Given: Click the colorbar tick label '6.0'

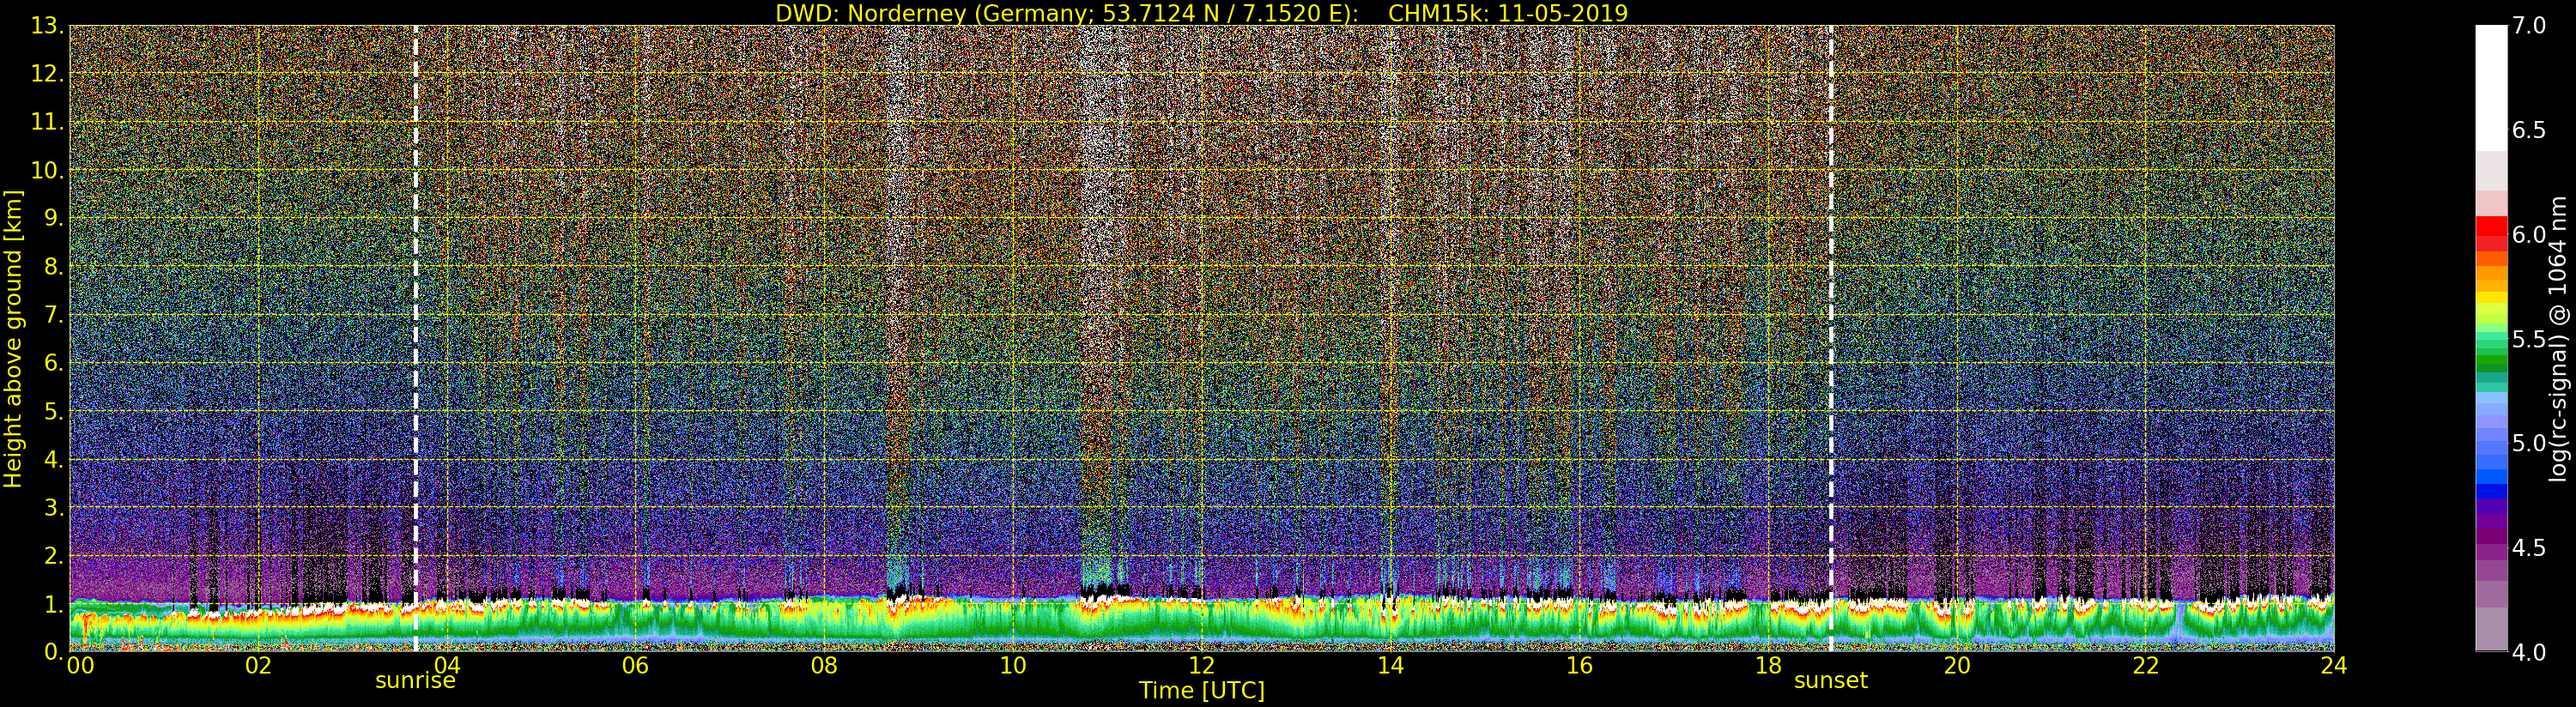Looking at the screenshot, I should coord(2529,235).
